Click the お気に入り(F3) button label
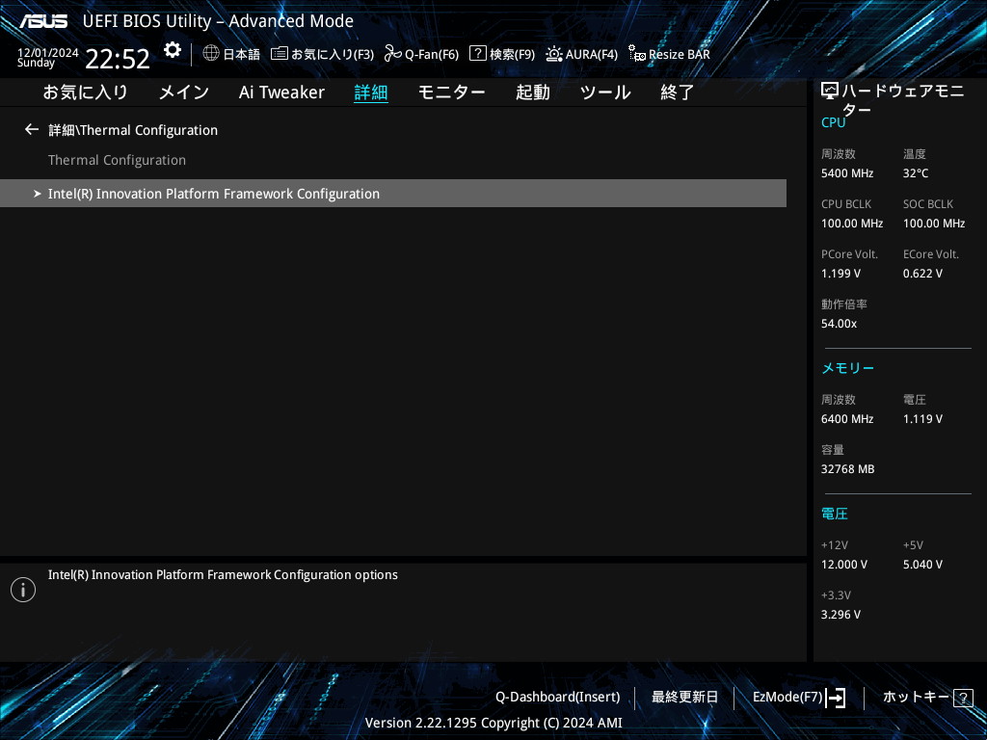The height and width of the screenshot is (740, 987). coord(333,54)
